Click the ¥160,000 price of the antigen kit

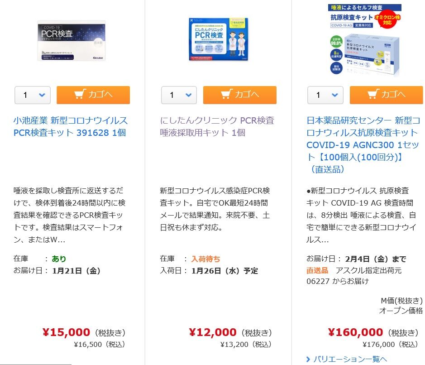click(x=355, y=333)
